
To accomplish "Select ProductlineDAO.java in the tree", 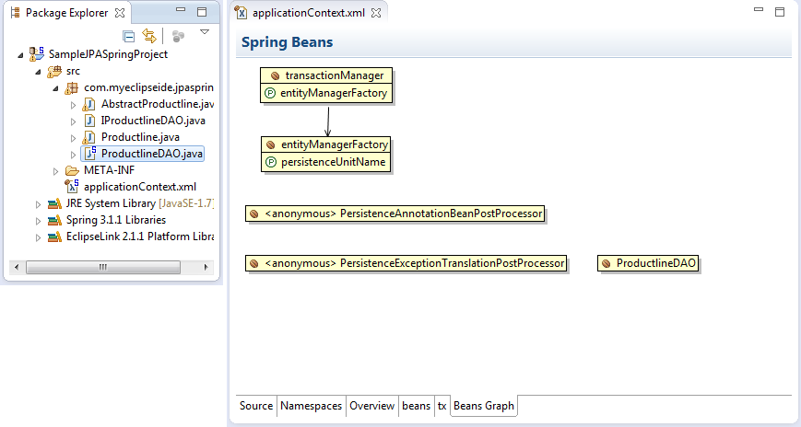I will click(152, 154).
